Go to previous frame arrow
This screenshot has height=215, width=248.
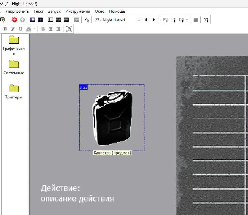tap(146, 20)
